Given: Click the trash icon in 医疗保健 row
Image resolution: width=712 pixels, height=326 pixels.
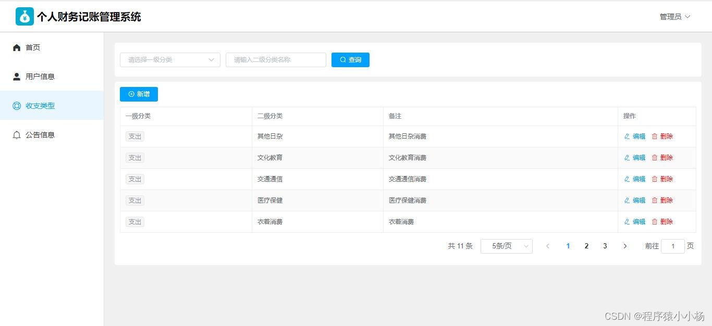Looking at the screenshot, I should tap(655, 200).
